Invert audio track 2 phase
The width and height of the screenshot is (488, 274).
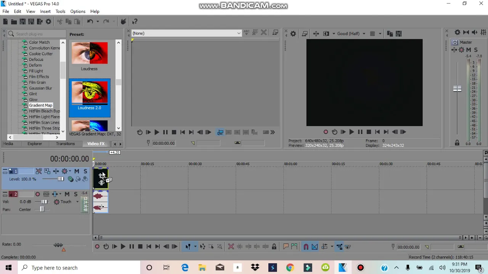[46, 194]
